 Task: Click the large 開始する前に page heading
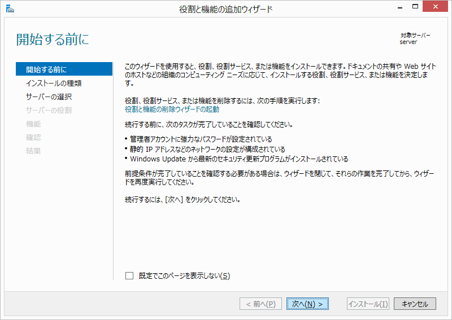[53, 40]
